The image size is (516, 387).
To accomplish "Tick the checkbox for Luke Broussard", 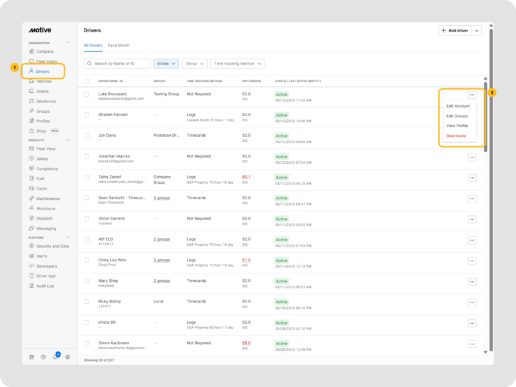I will pyautogui.click(x=87, y=94).
